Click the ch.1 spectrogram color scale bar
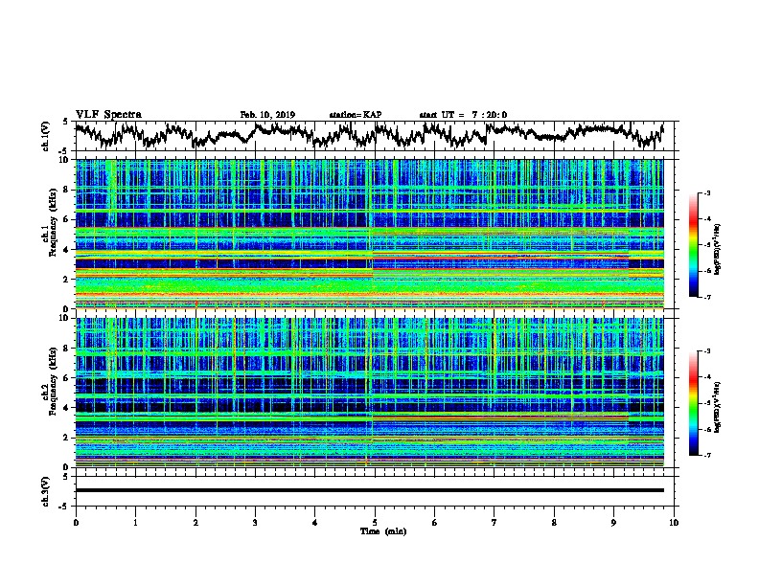This screenshot has width=759, height=586. [x=694, y=245]
